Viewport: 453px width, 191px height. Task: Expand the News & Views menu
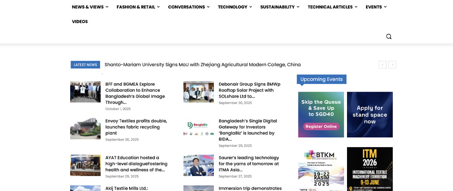90,7
